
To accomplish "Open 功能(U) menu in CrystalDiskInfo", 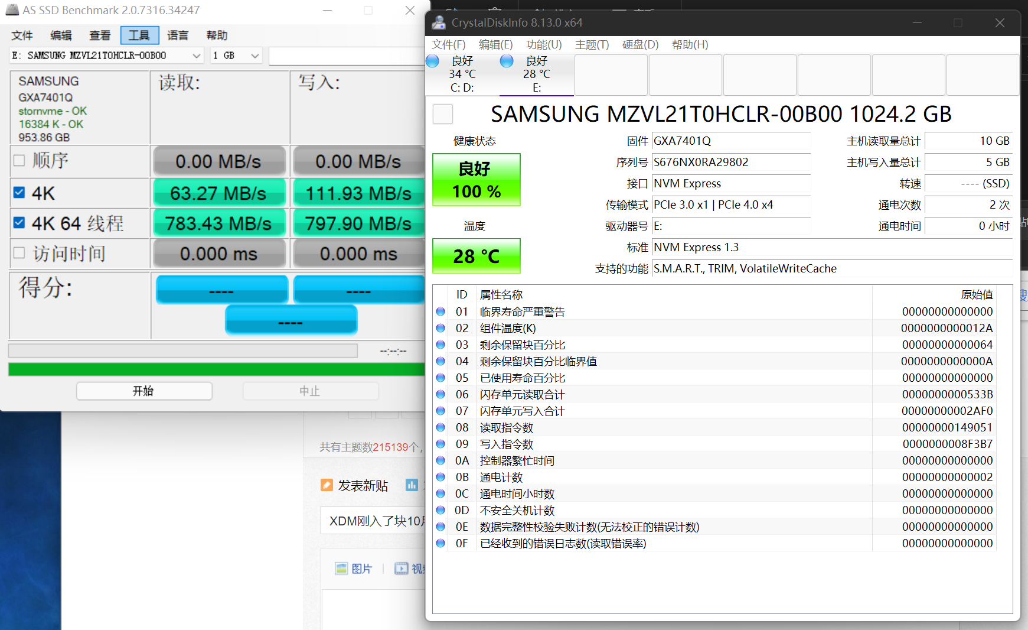I will [x=544, y=45].
